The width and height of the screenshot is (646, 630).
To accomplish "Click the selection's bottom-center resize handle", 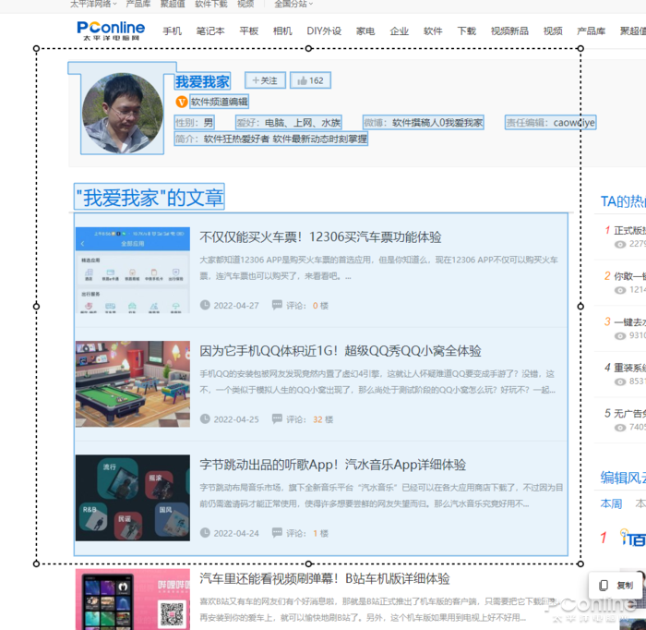I will tap(308, 563).
